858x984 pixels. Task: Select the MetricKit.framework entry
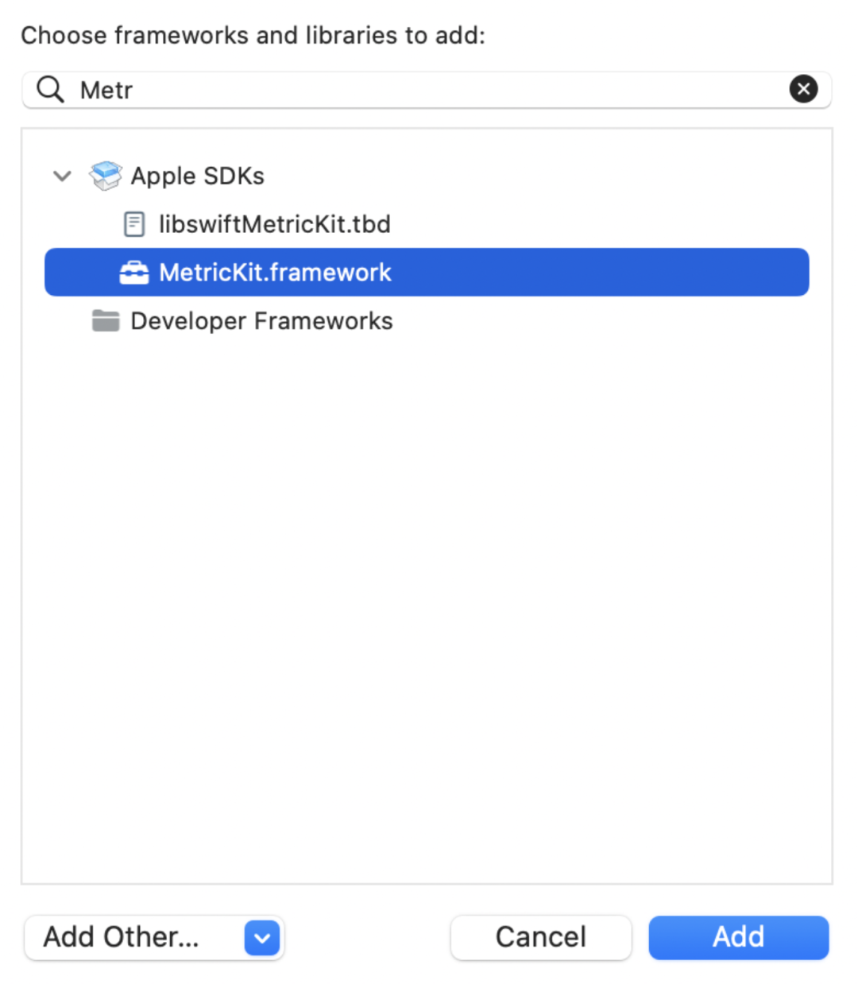275,272
